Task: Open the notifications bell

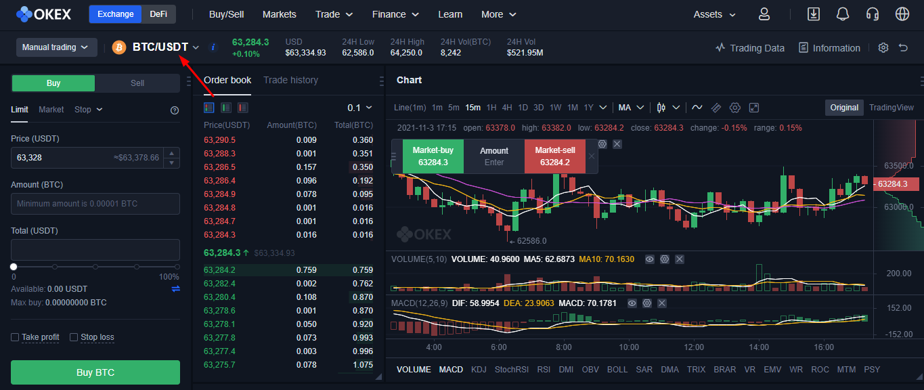Action: coord(843,14)
